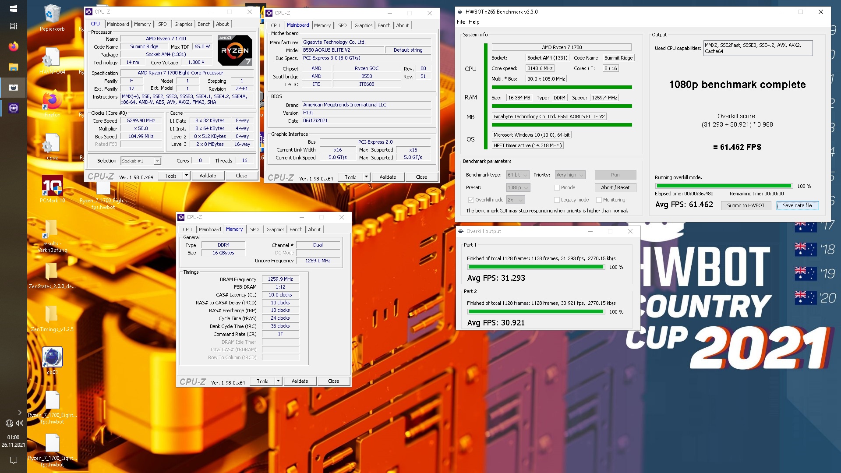Click the CPU-Z CPU window title icon
This screenshot has height=473, width=841.
(89, 12)
